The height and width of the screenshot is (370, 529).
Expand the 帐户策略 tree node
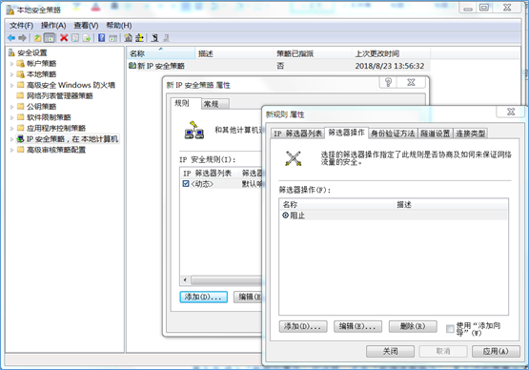[x=11, y=64]
